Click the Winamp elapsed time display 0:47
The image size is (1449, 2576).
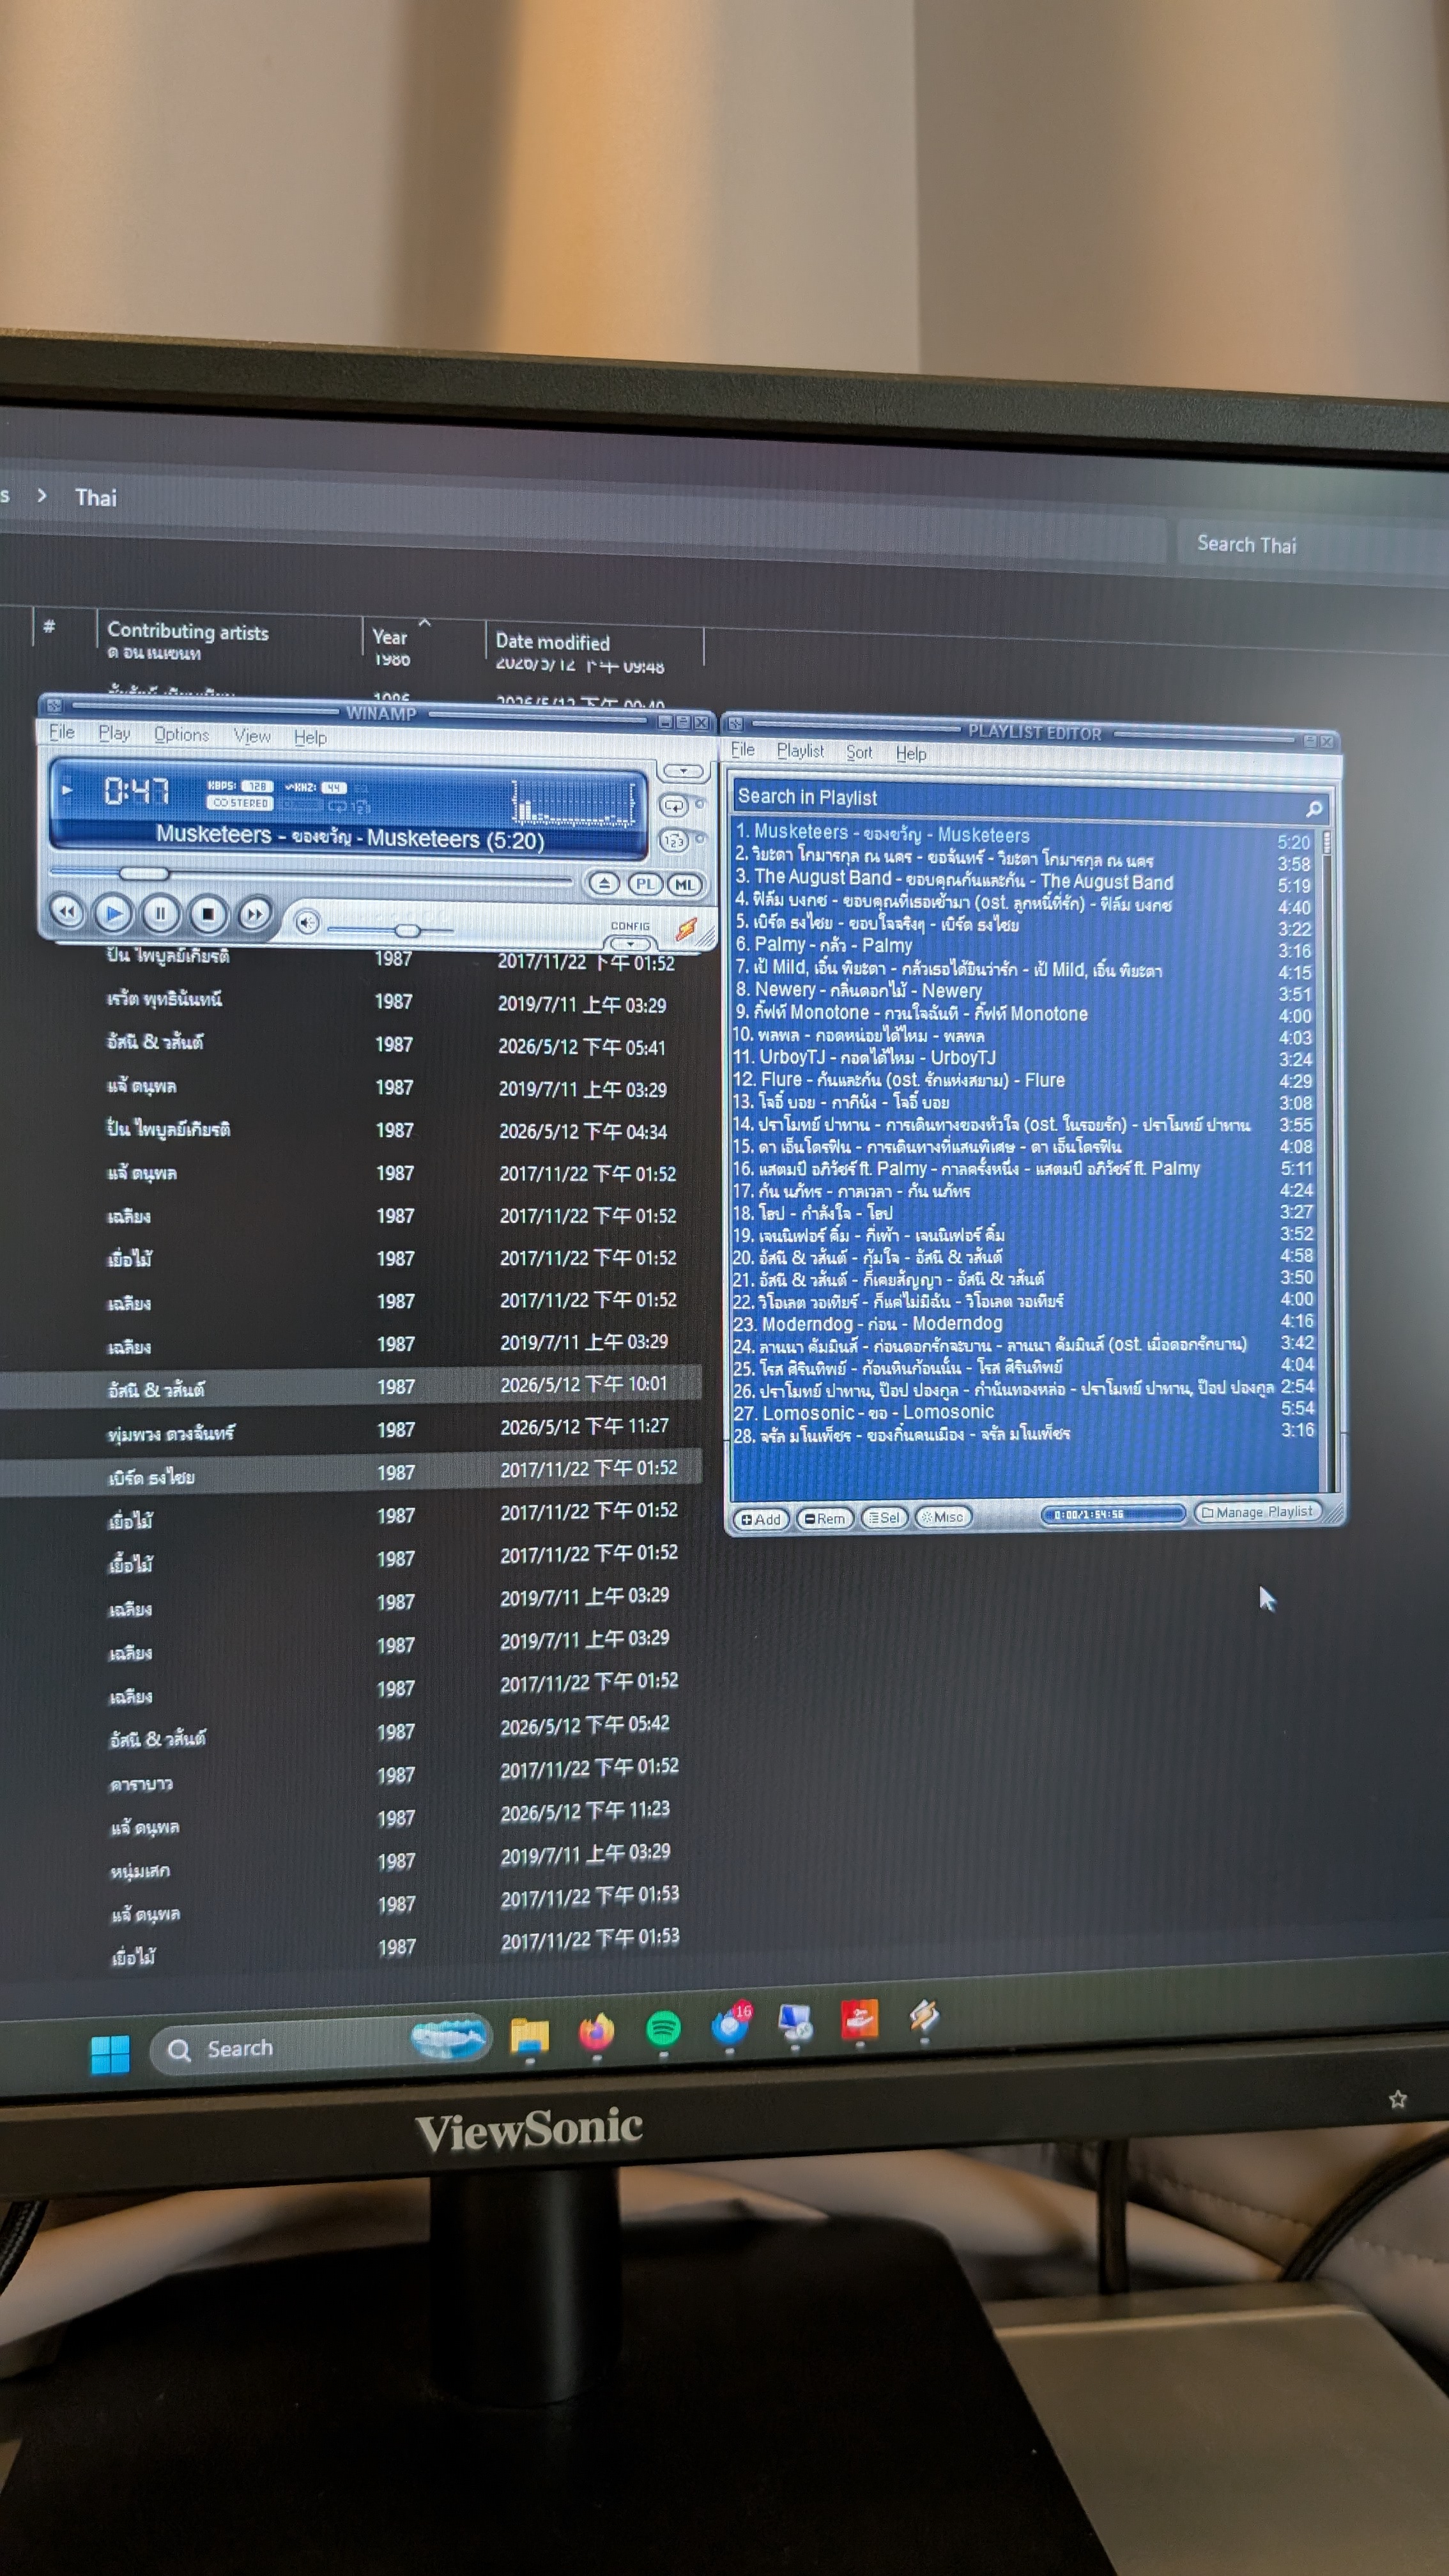(x=137, y=791)
